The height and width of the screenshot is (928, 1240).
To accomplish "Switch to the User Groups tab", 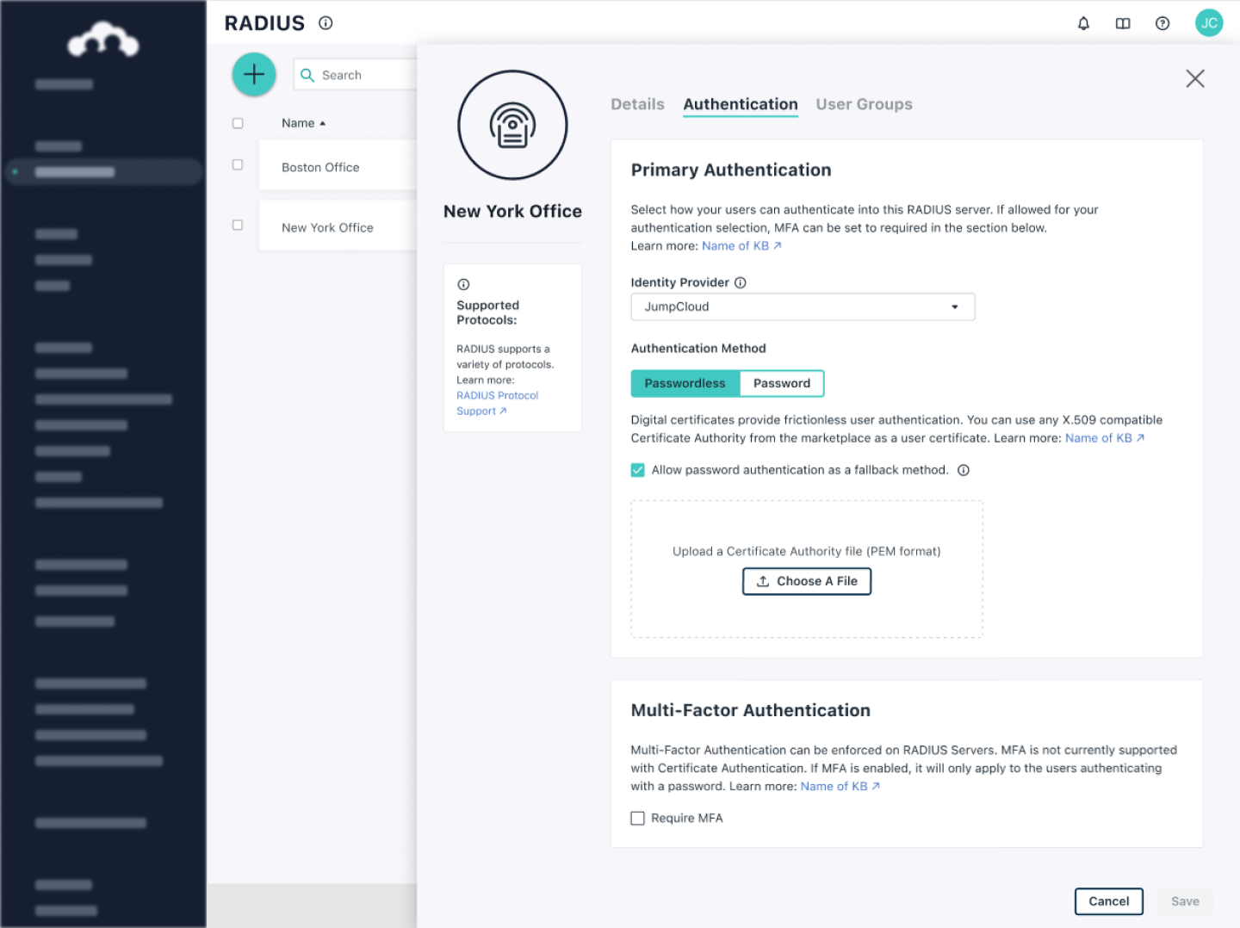I will click(x=864, y=104).
